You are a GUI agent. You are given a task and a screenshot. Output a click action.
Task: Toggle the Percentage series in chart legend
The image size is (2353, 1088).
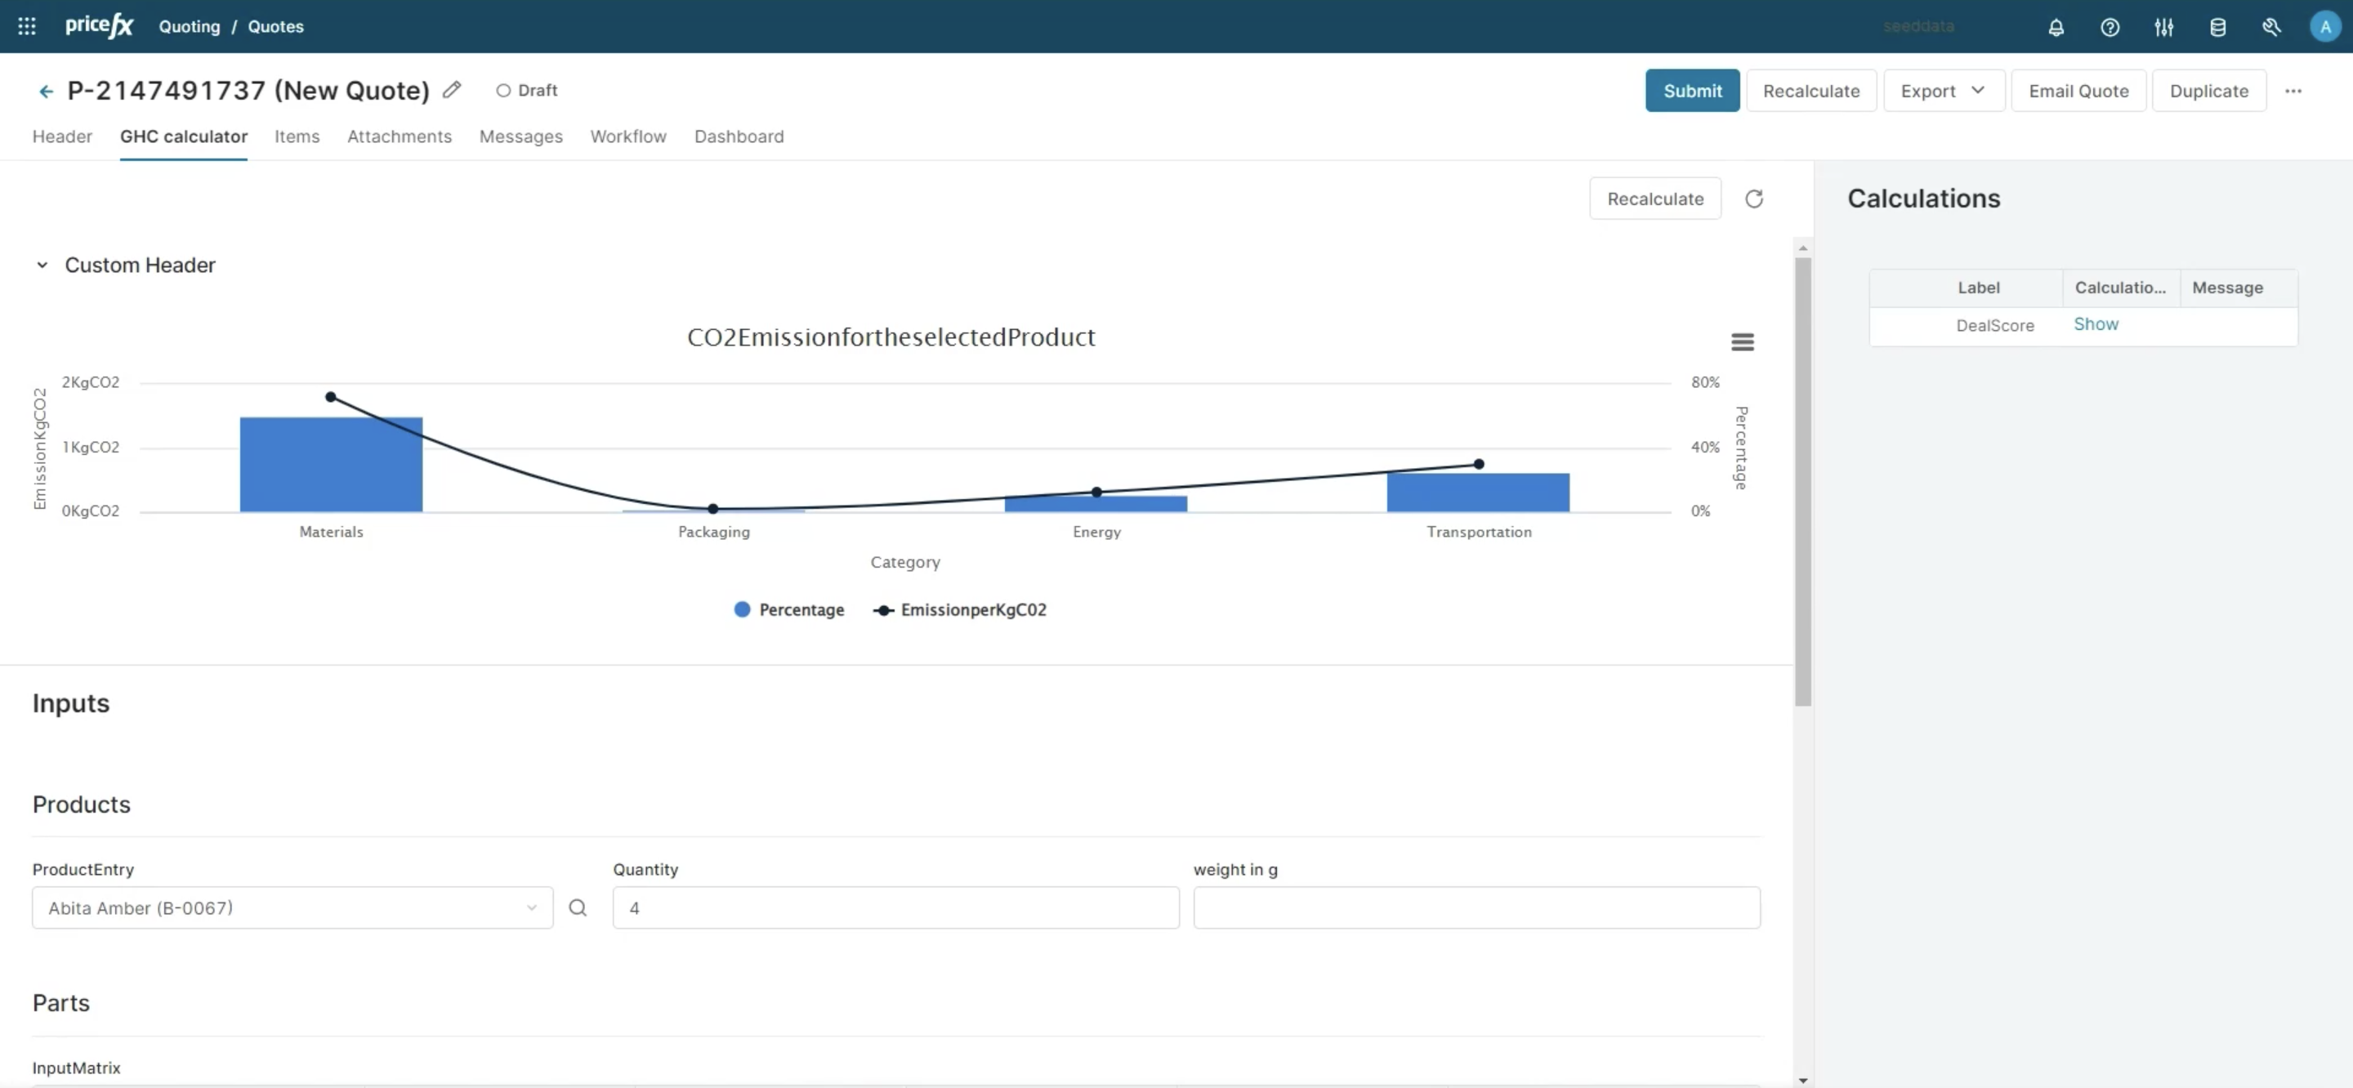coord(789,609)
